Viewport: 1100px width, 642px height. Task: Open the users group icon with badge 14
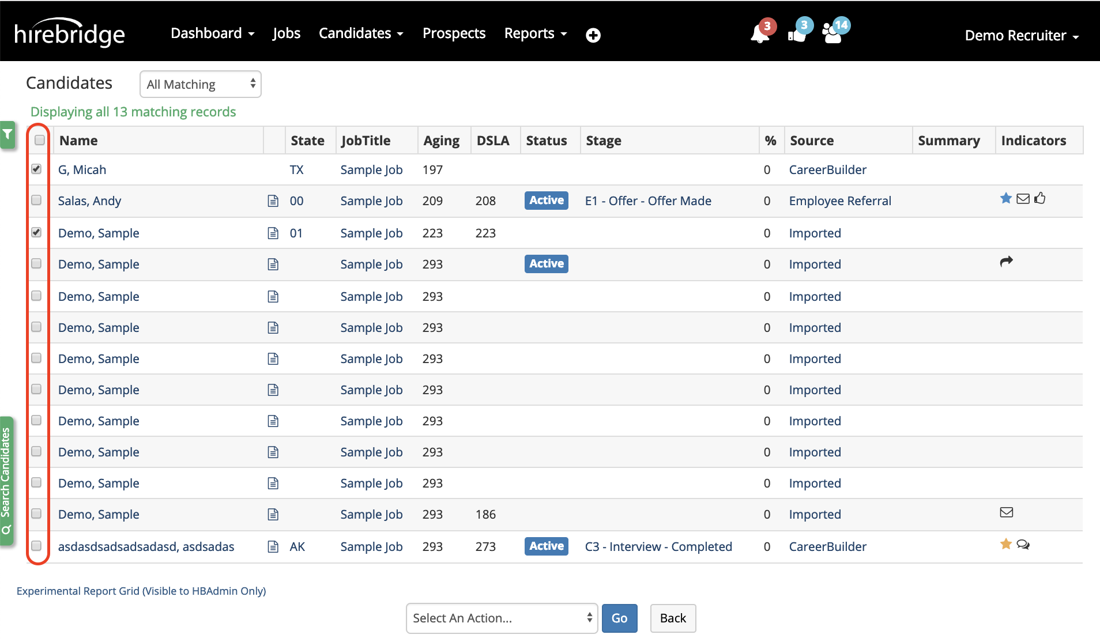(x=832, y=34)
